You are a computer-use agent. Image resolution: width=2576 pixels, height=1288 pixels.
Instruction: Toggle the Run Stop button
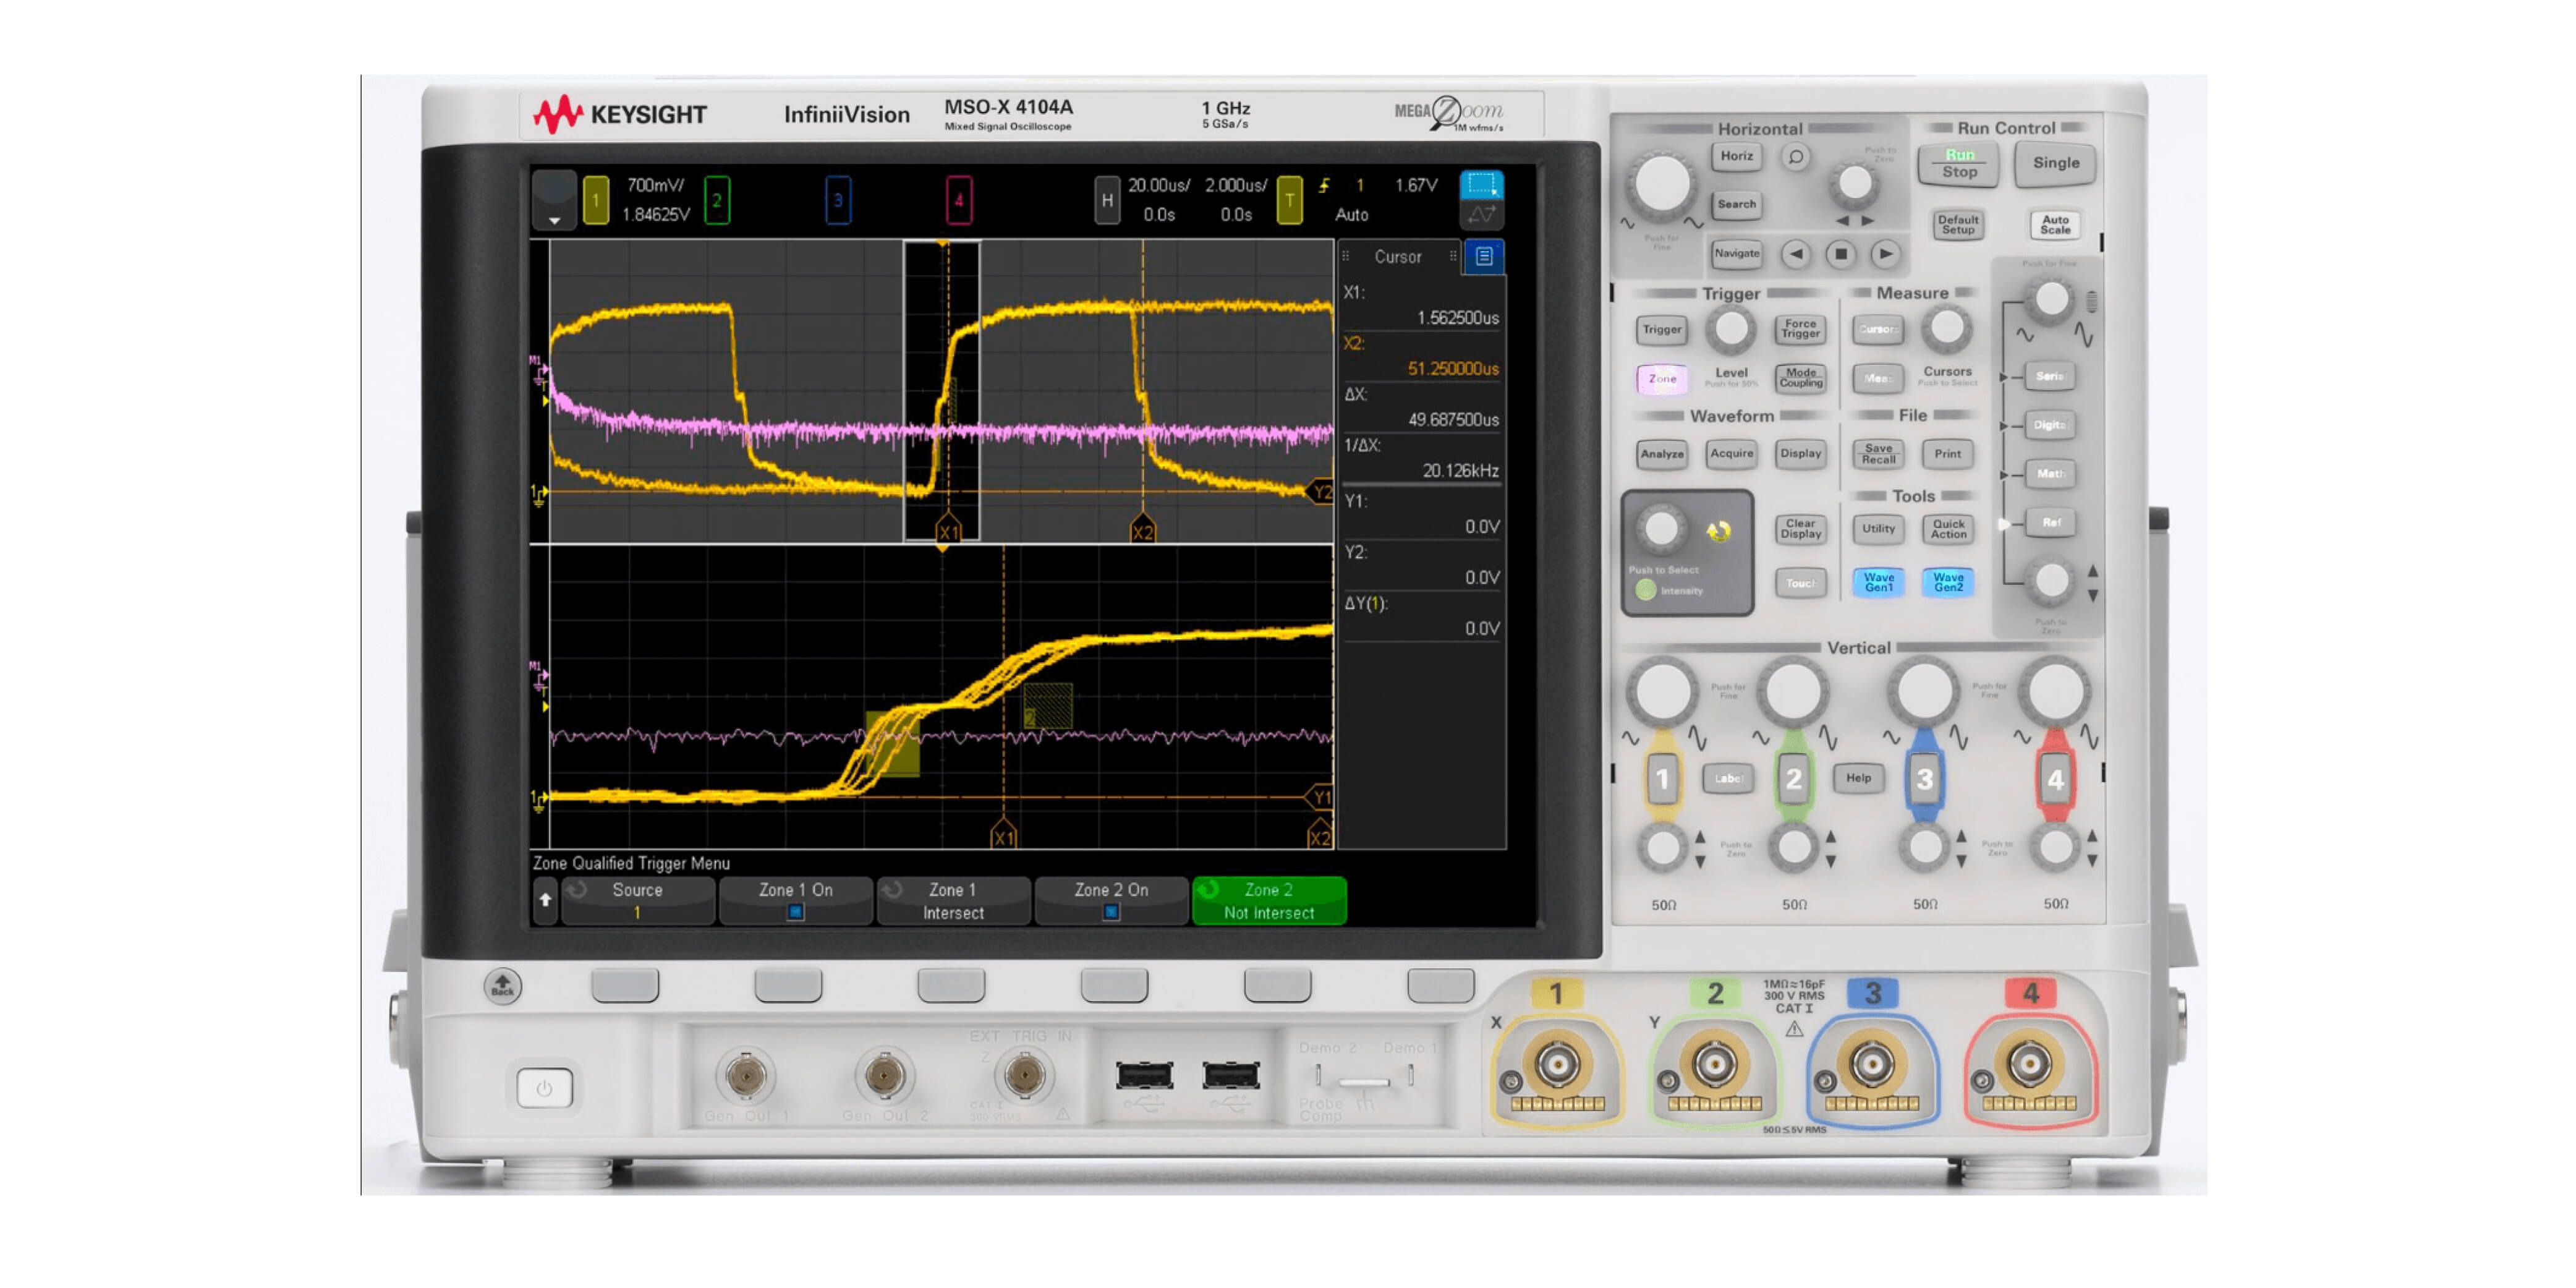tap(1959, 164)
